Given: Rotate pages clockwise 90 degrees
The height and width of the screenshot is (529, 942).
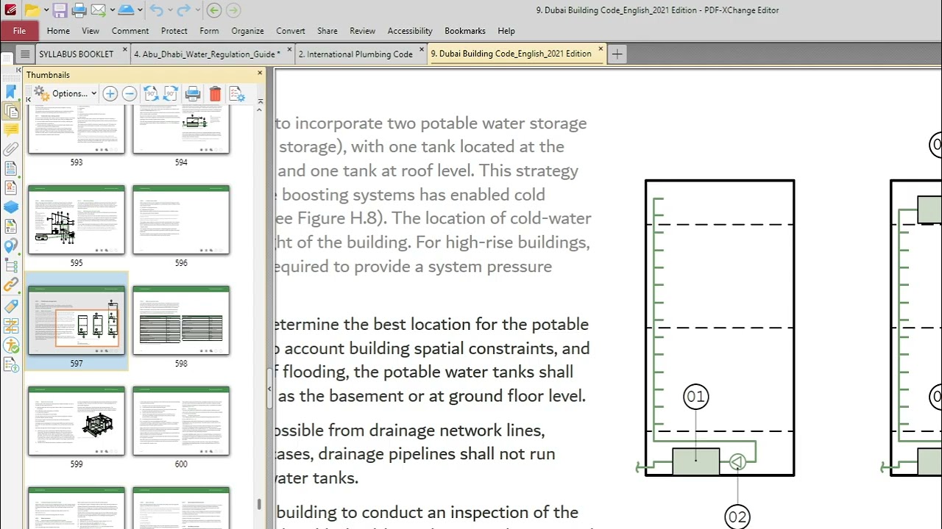Looking at the screenshot, I should 171,93.
